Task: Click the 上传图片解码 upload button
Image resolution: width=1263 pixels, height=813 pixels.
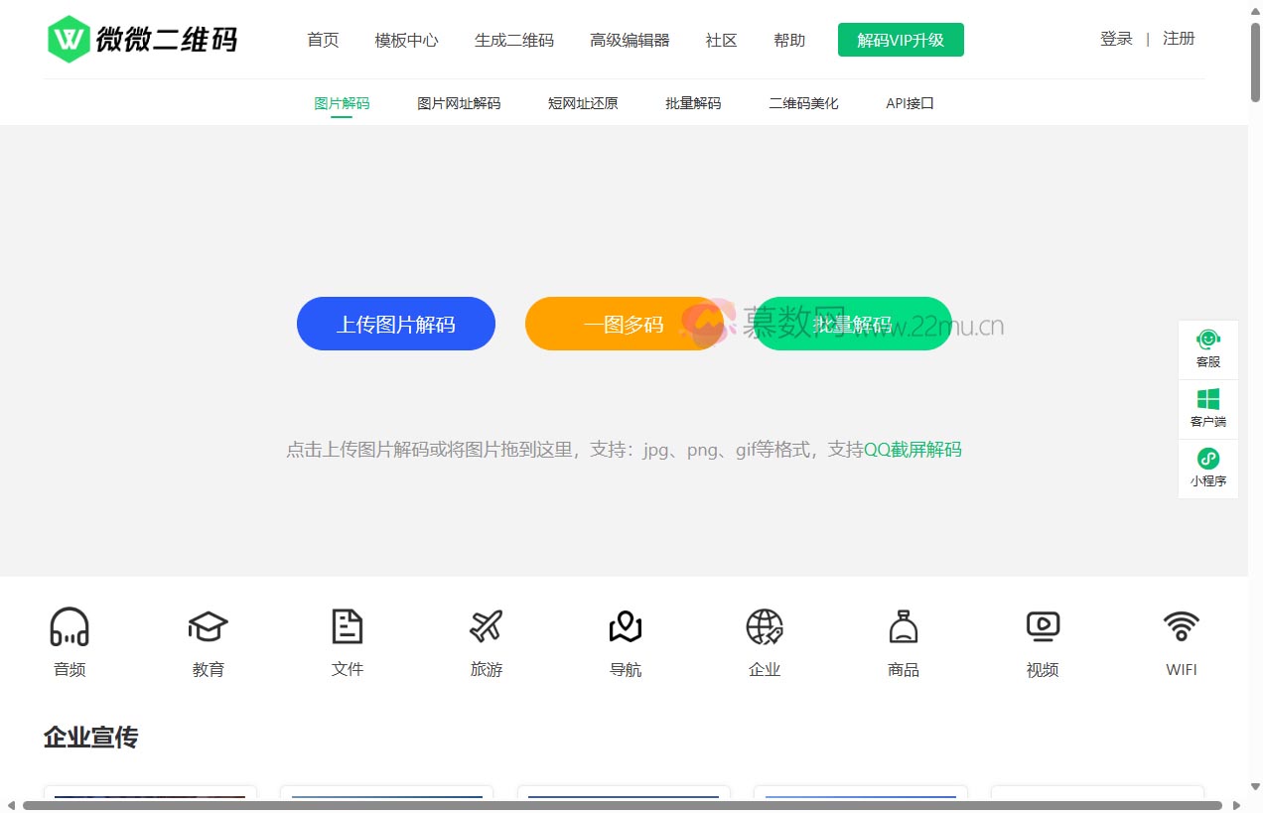Action: pyautogui.click(x=395, y=324)
